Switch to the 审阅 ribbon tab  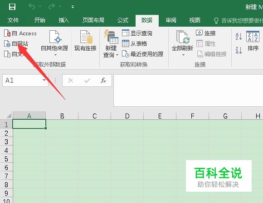point(171,20)
